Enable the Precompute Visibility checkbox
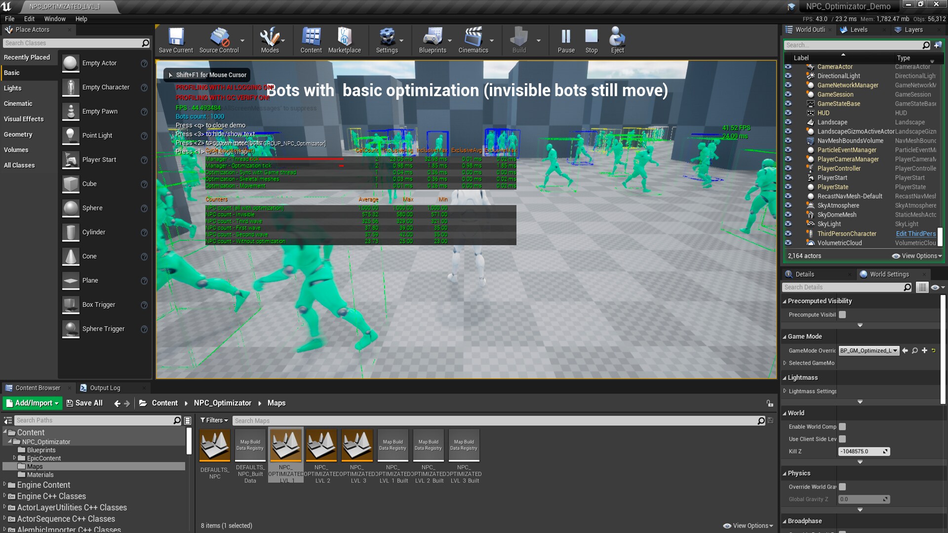Image resolution: width=948 pixels, height=533 pixels. pyautogui.click(x=842, y=315)
